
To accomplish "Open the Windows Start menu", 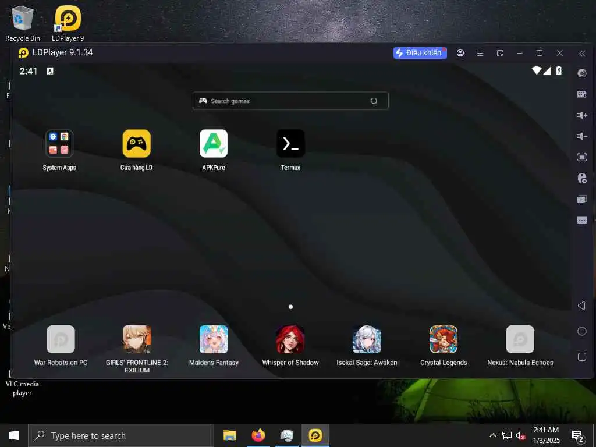I will pos(14,435).
